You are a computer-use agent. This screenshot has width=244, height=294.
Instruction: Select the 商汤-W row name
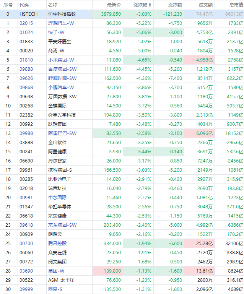click(56, 51)
